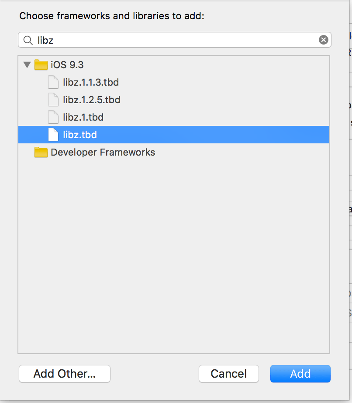Clear the search with the circled X icon
352x403 pixels.
click(x=323, y=40)
